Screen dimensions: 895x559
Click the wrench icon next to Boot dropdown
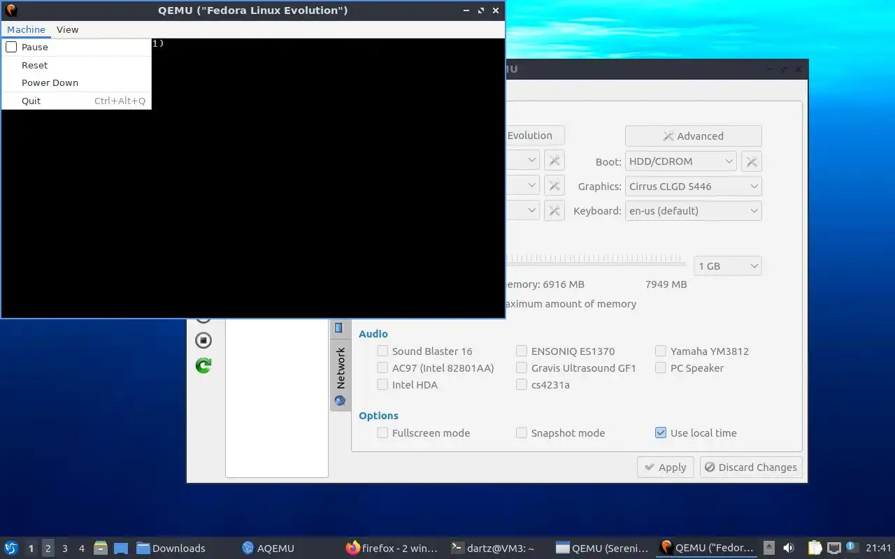click(752, 161)
